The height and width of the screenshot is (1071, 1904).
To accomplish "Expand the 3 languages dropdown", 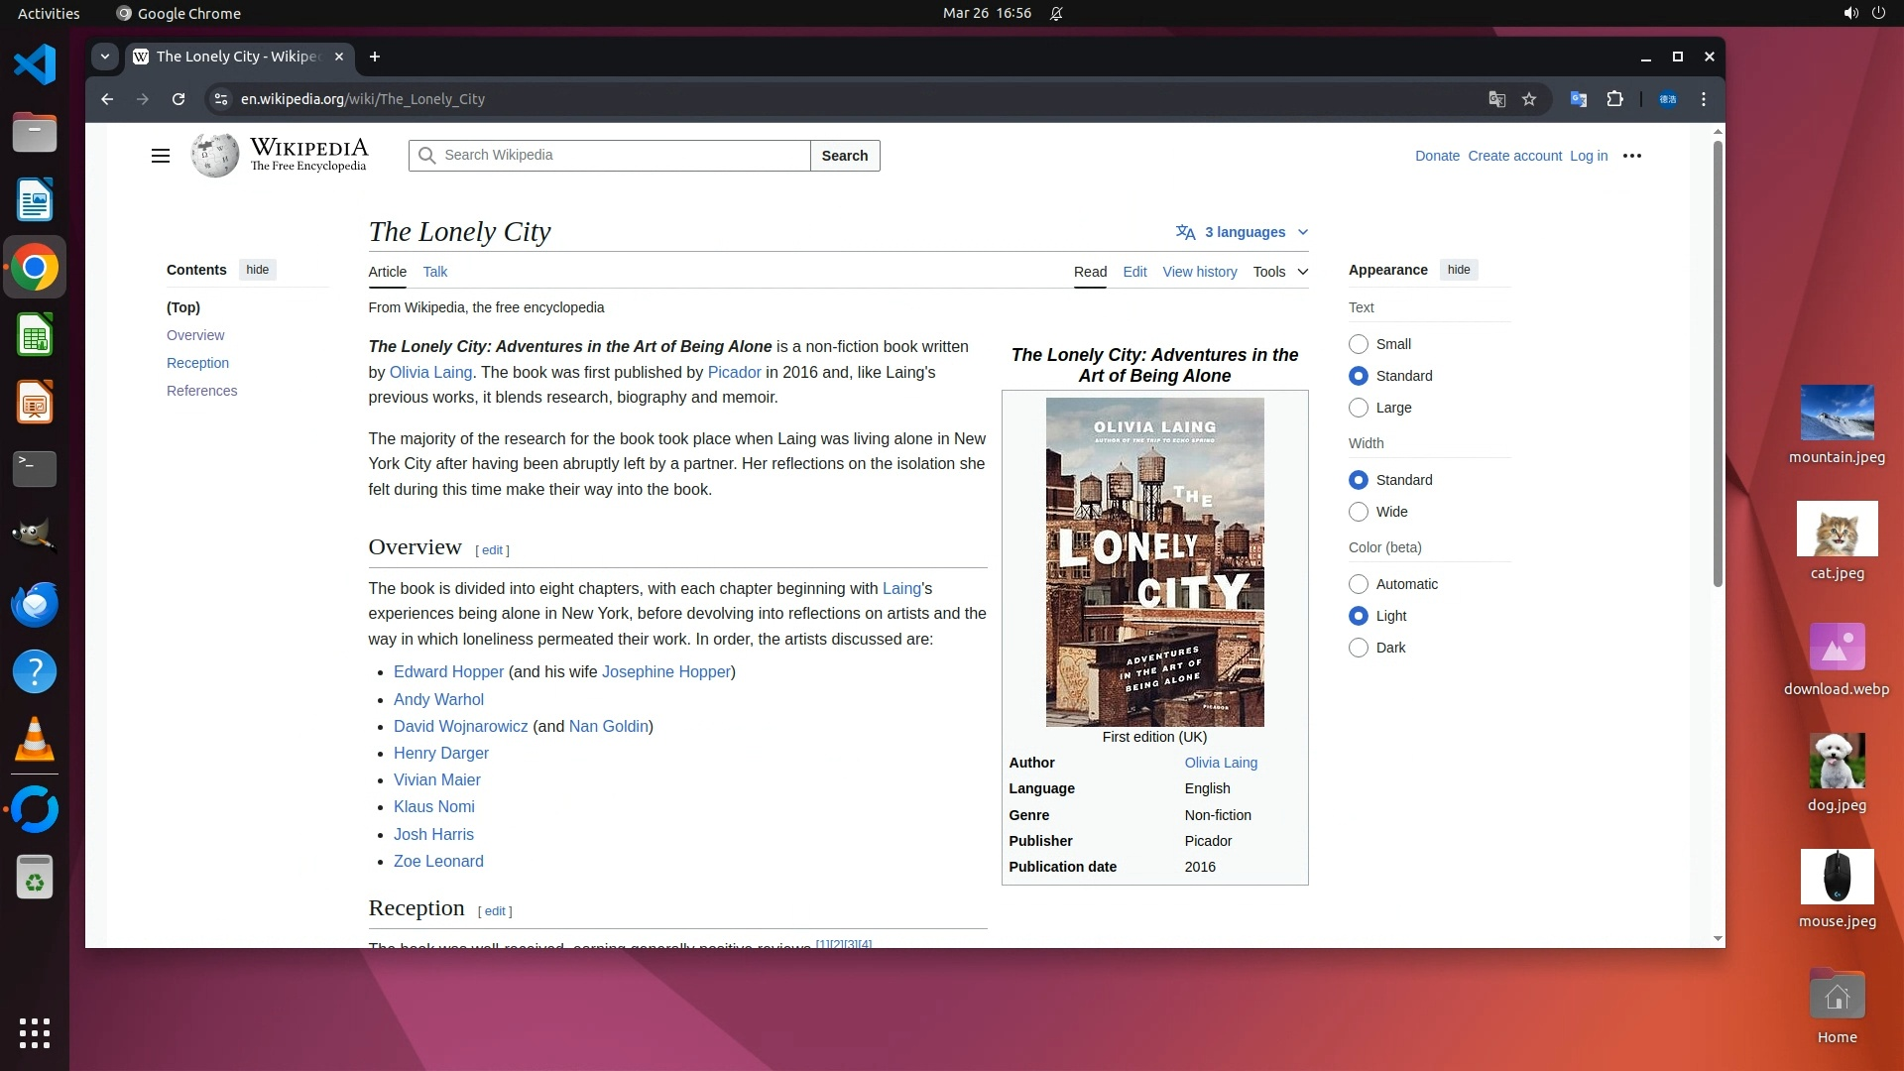I will click(1243, 232).
